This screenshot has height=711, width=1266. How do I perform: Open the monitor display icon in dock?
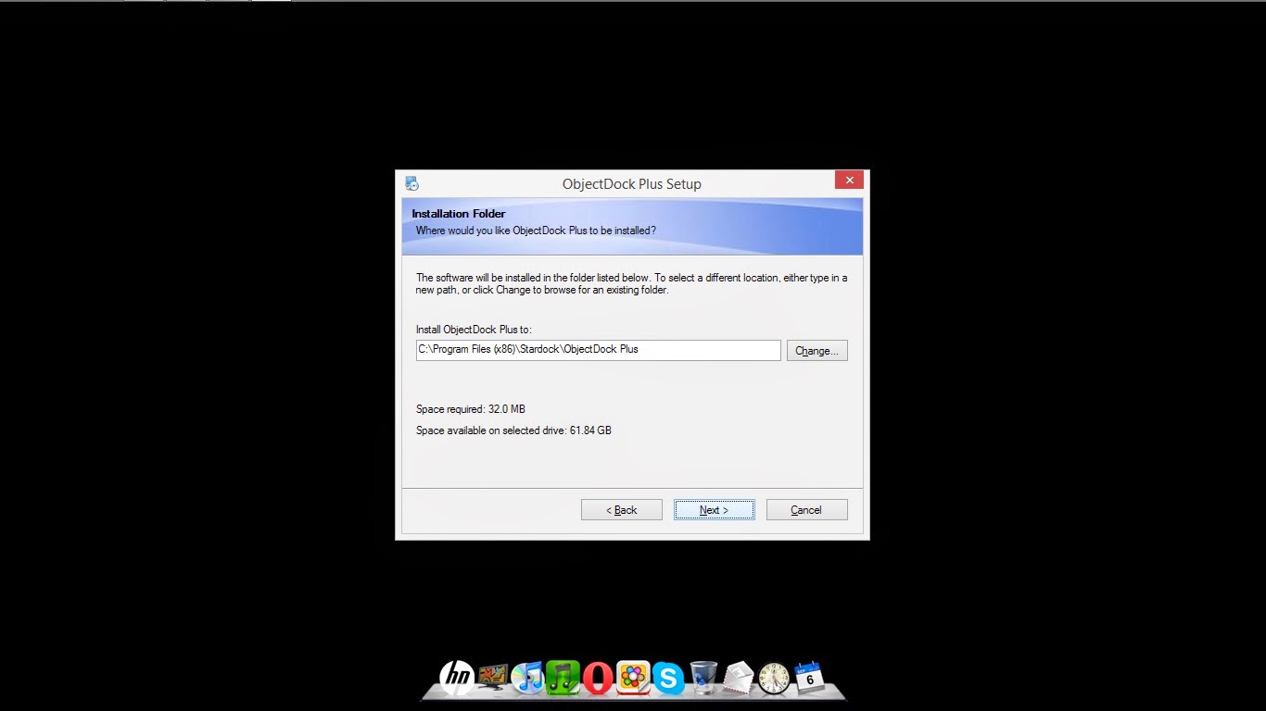pos(493,678)
